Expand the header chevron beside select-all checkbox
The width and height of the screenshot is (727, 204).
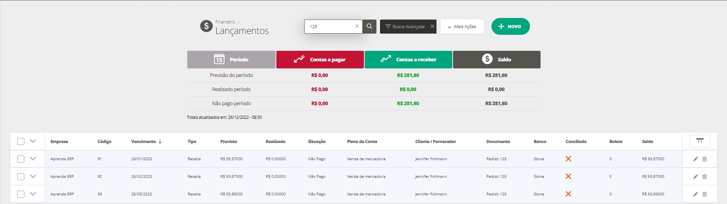33,141
